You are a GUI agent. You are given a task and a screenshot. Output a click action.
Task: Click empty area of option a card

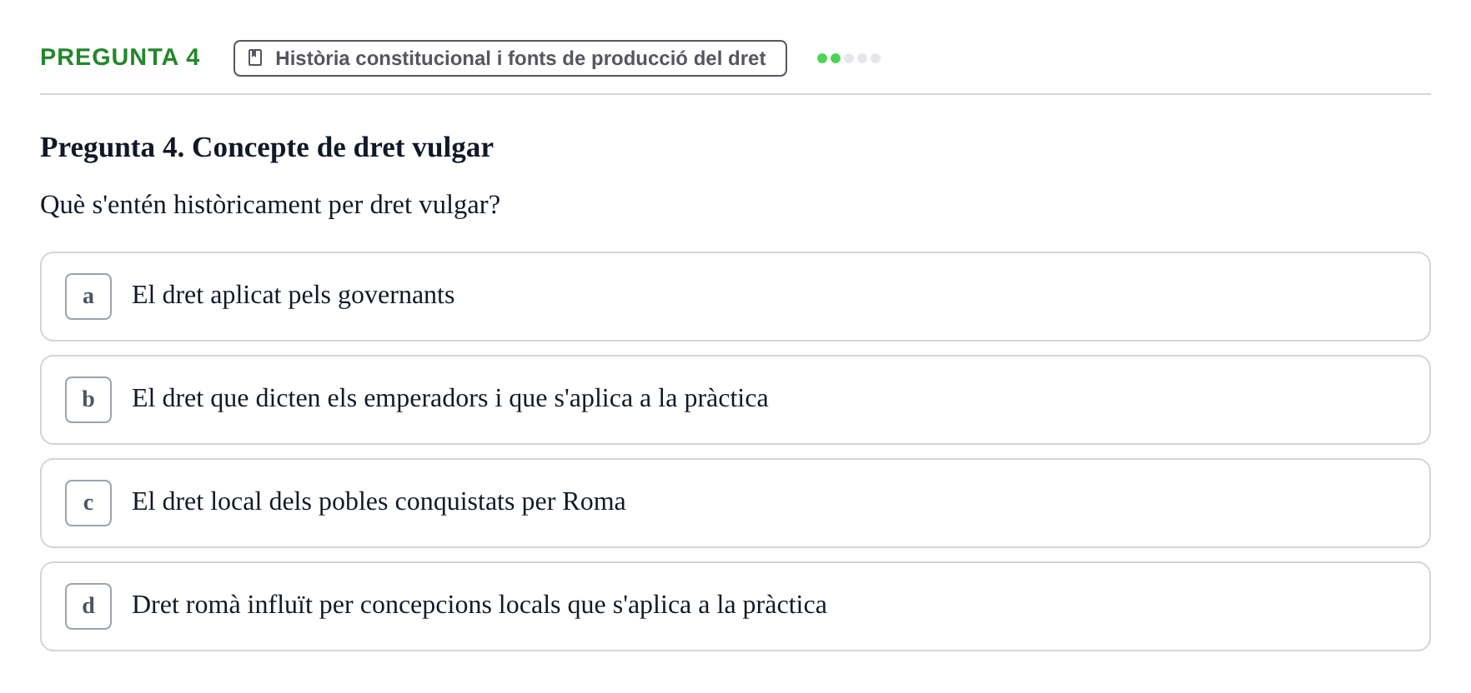942,297
